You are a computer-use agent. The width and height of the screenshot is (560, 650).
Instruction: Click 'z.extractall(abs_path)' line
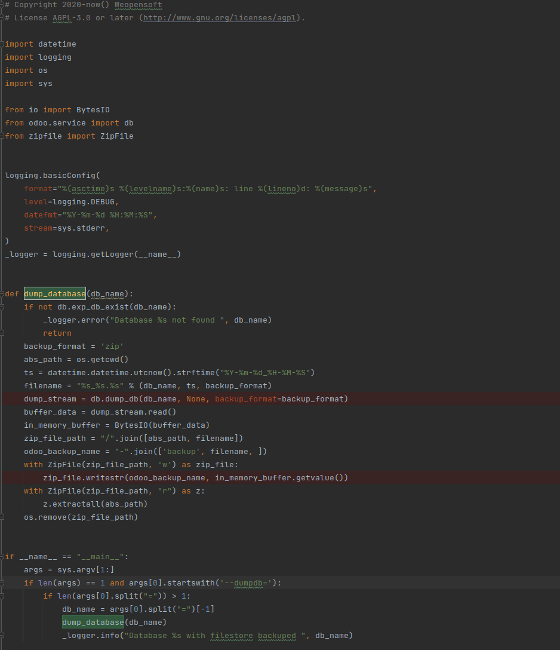pos(96,504)
